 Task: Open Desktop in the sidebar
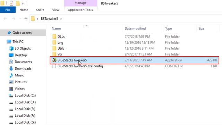(x=21, y=55)
